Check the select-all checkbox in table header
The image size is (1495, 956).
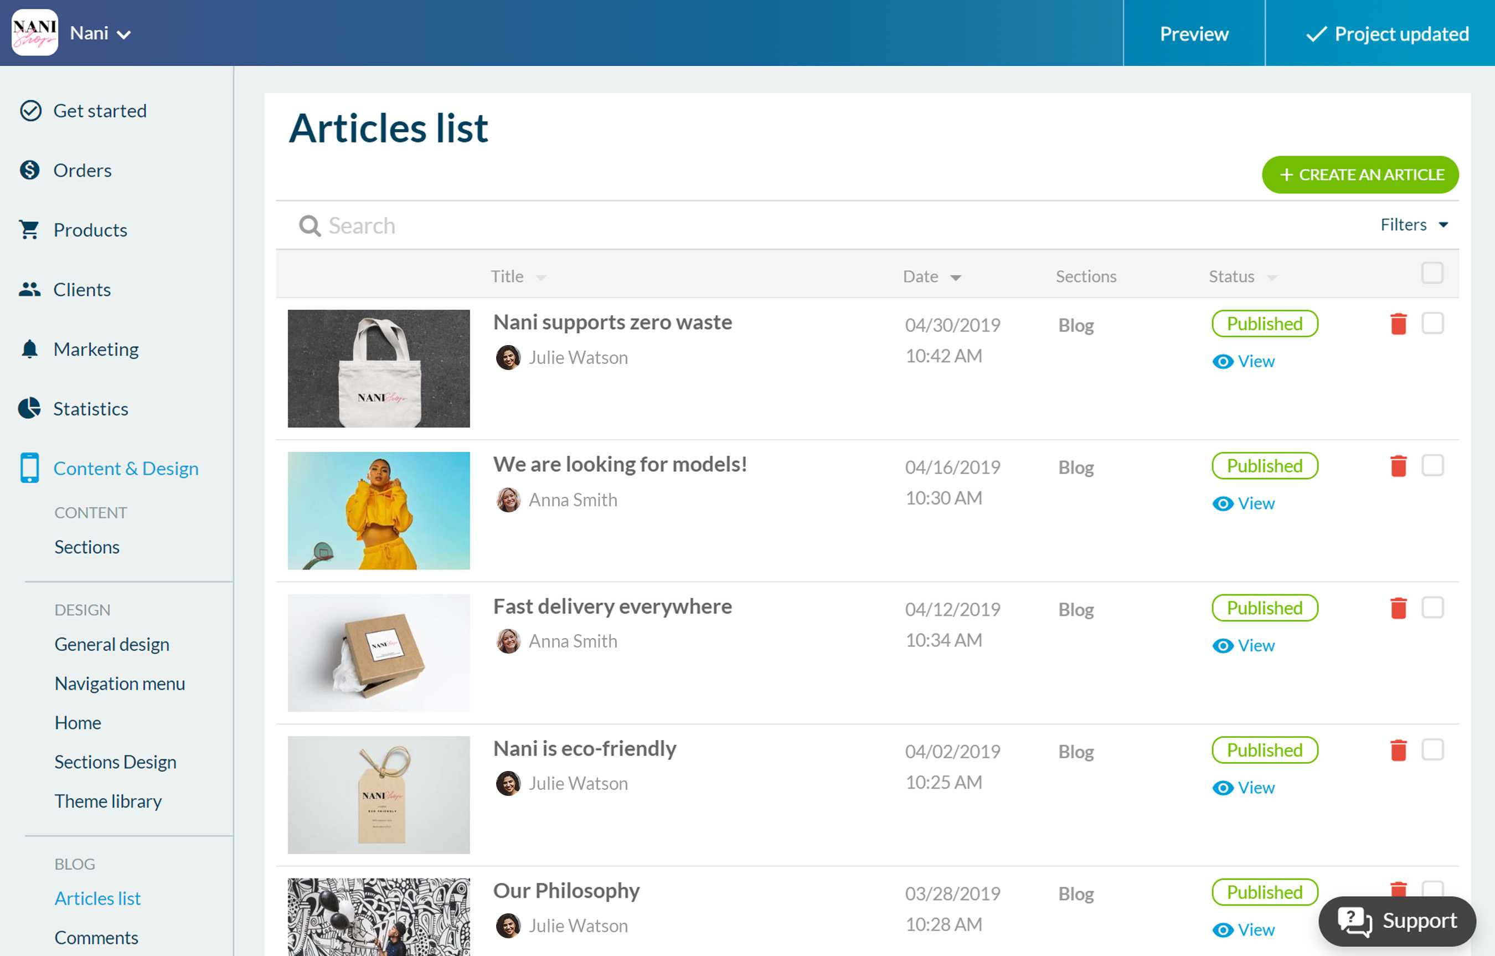click(x=1431, y=273)
